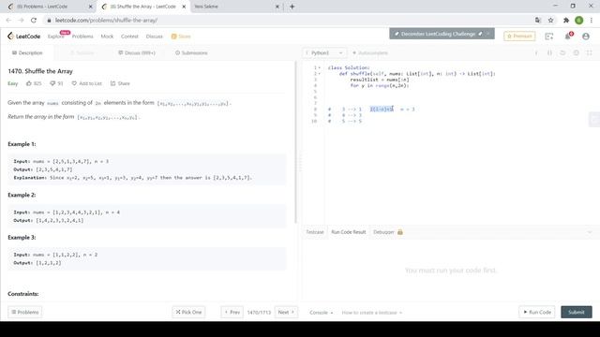Screen dimensions: 600x337
Task: Open the December LeetCoding Challenge banner
Action: pos(438,34)
